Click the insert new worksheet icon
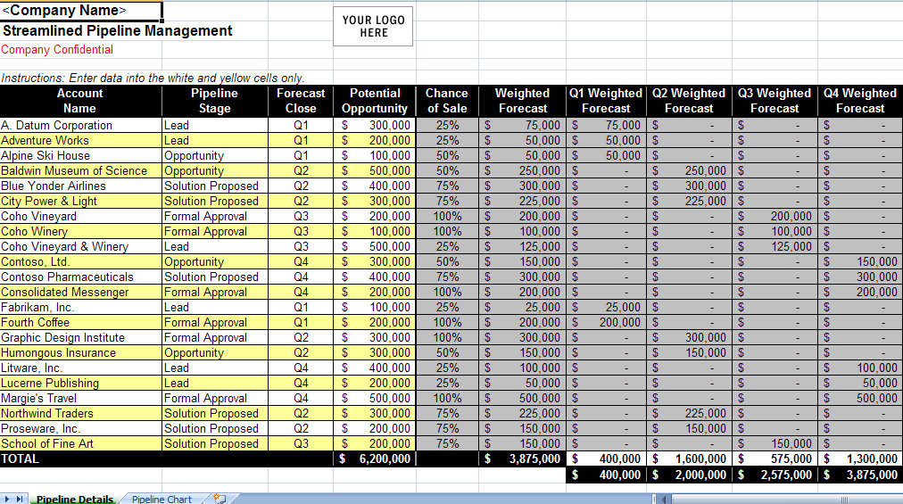 (x=220, y=499)
